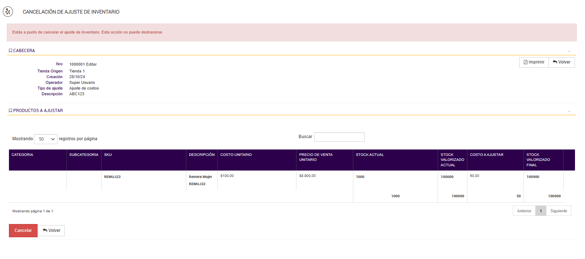Sort by the SKU column header
The image size is (585, 259).
pos(144,160)
